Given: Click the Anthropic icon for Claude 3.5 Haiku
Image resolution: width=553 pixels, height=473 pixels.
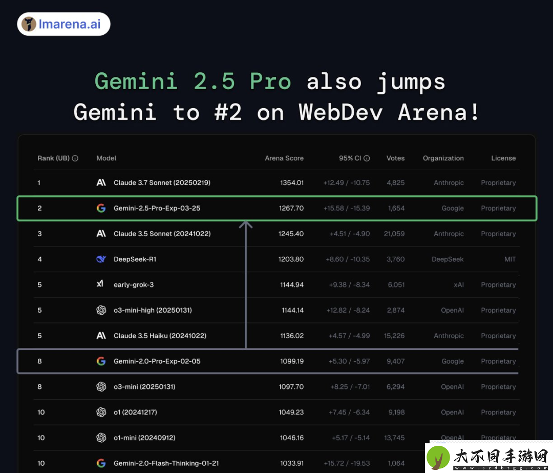Looking at the screenshot, I should (101, 336).
